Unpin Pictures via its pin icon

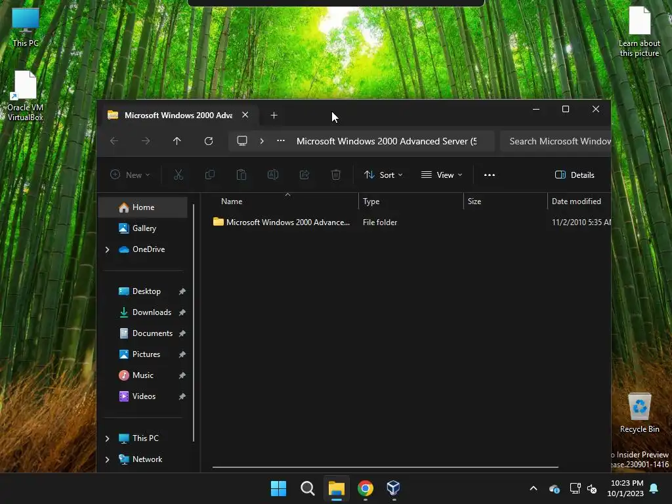(182, 354)
